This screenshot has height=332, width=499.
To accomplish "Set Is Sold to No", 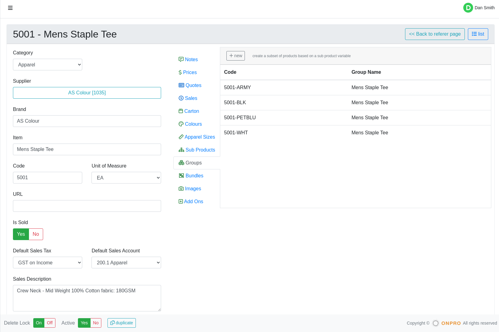I will [x=36, y=234].
